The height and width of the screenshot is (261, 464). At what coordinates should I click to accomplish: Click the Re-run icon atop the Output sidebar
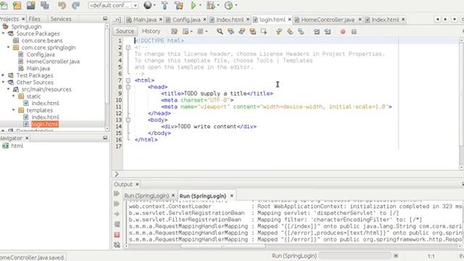(117, 194)
